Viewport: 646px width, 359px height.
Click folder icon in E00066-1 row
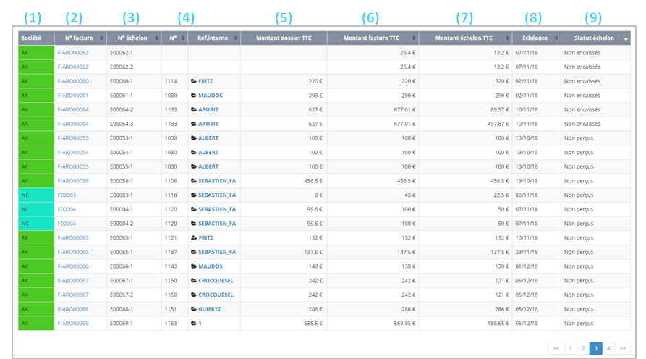click(x=194, y=266)
